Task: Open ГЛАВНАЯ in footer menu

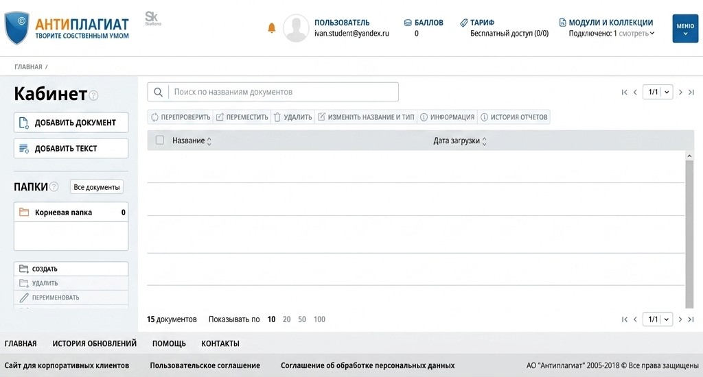Action: coord(21,343)
